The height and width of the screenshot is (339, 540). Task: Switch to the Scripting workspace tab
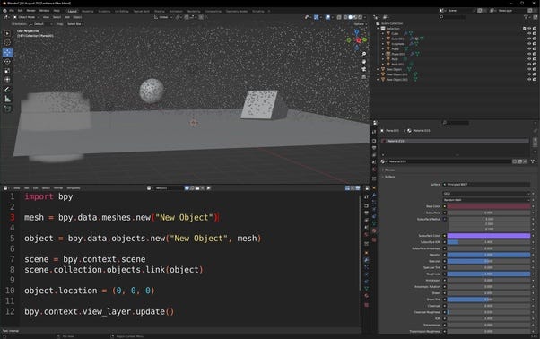pos(258,11)
